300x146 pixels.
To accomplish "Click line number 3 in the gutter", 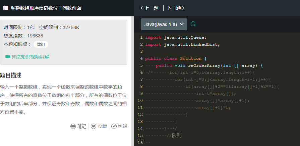I will tap(141, 51).
